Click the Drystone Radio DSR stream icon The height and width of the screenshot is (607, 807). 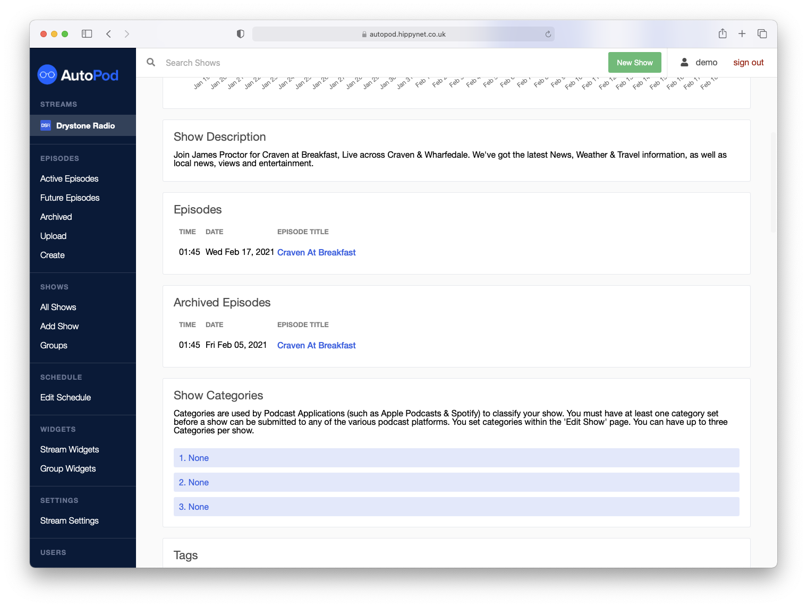click(x=46, y=125)
